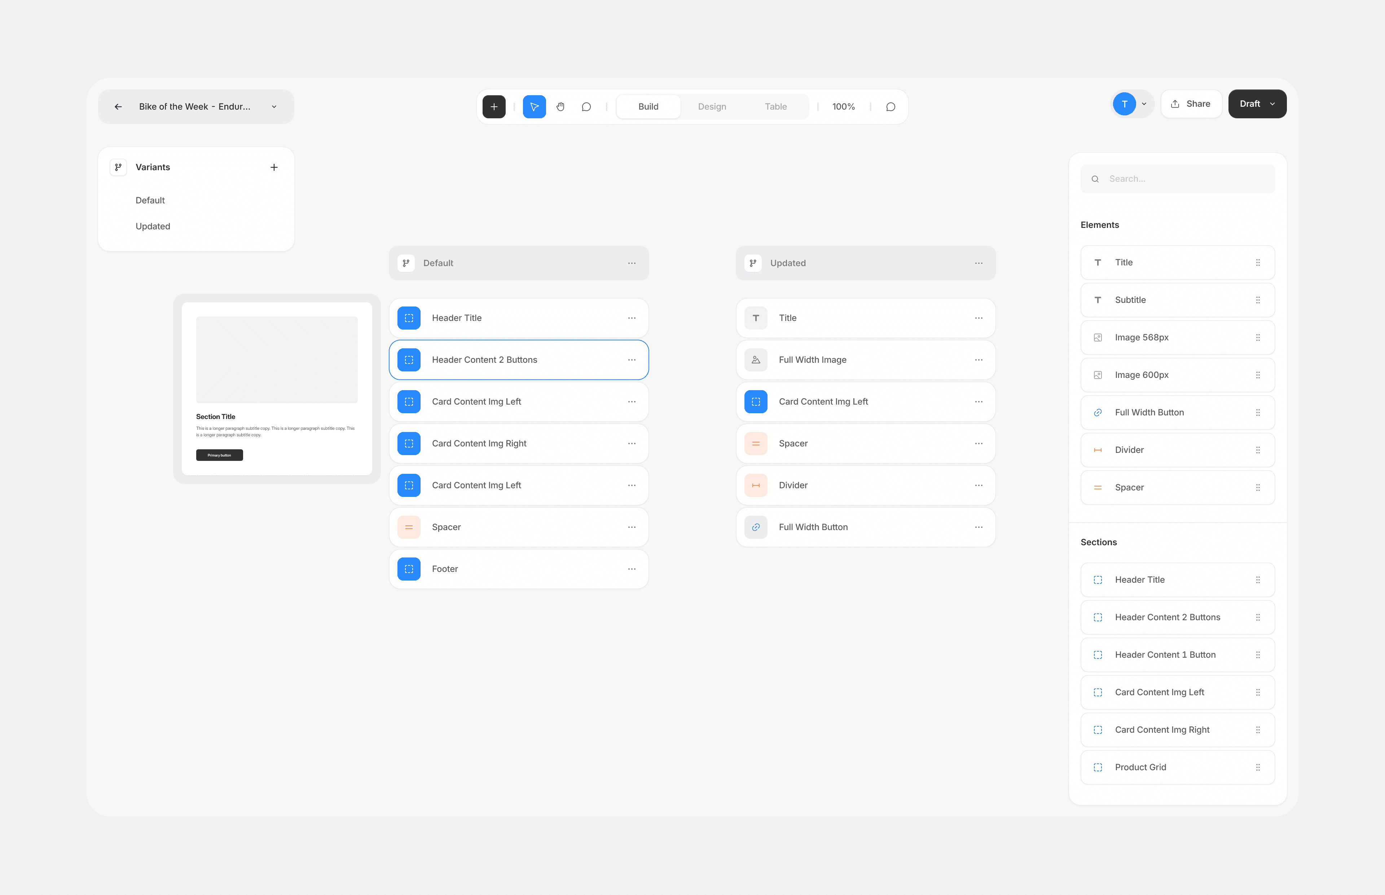Add a new variant with plus icon
The width and height of the screenshot is (1385, 895).
(274, 167)
